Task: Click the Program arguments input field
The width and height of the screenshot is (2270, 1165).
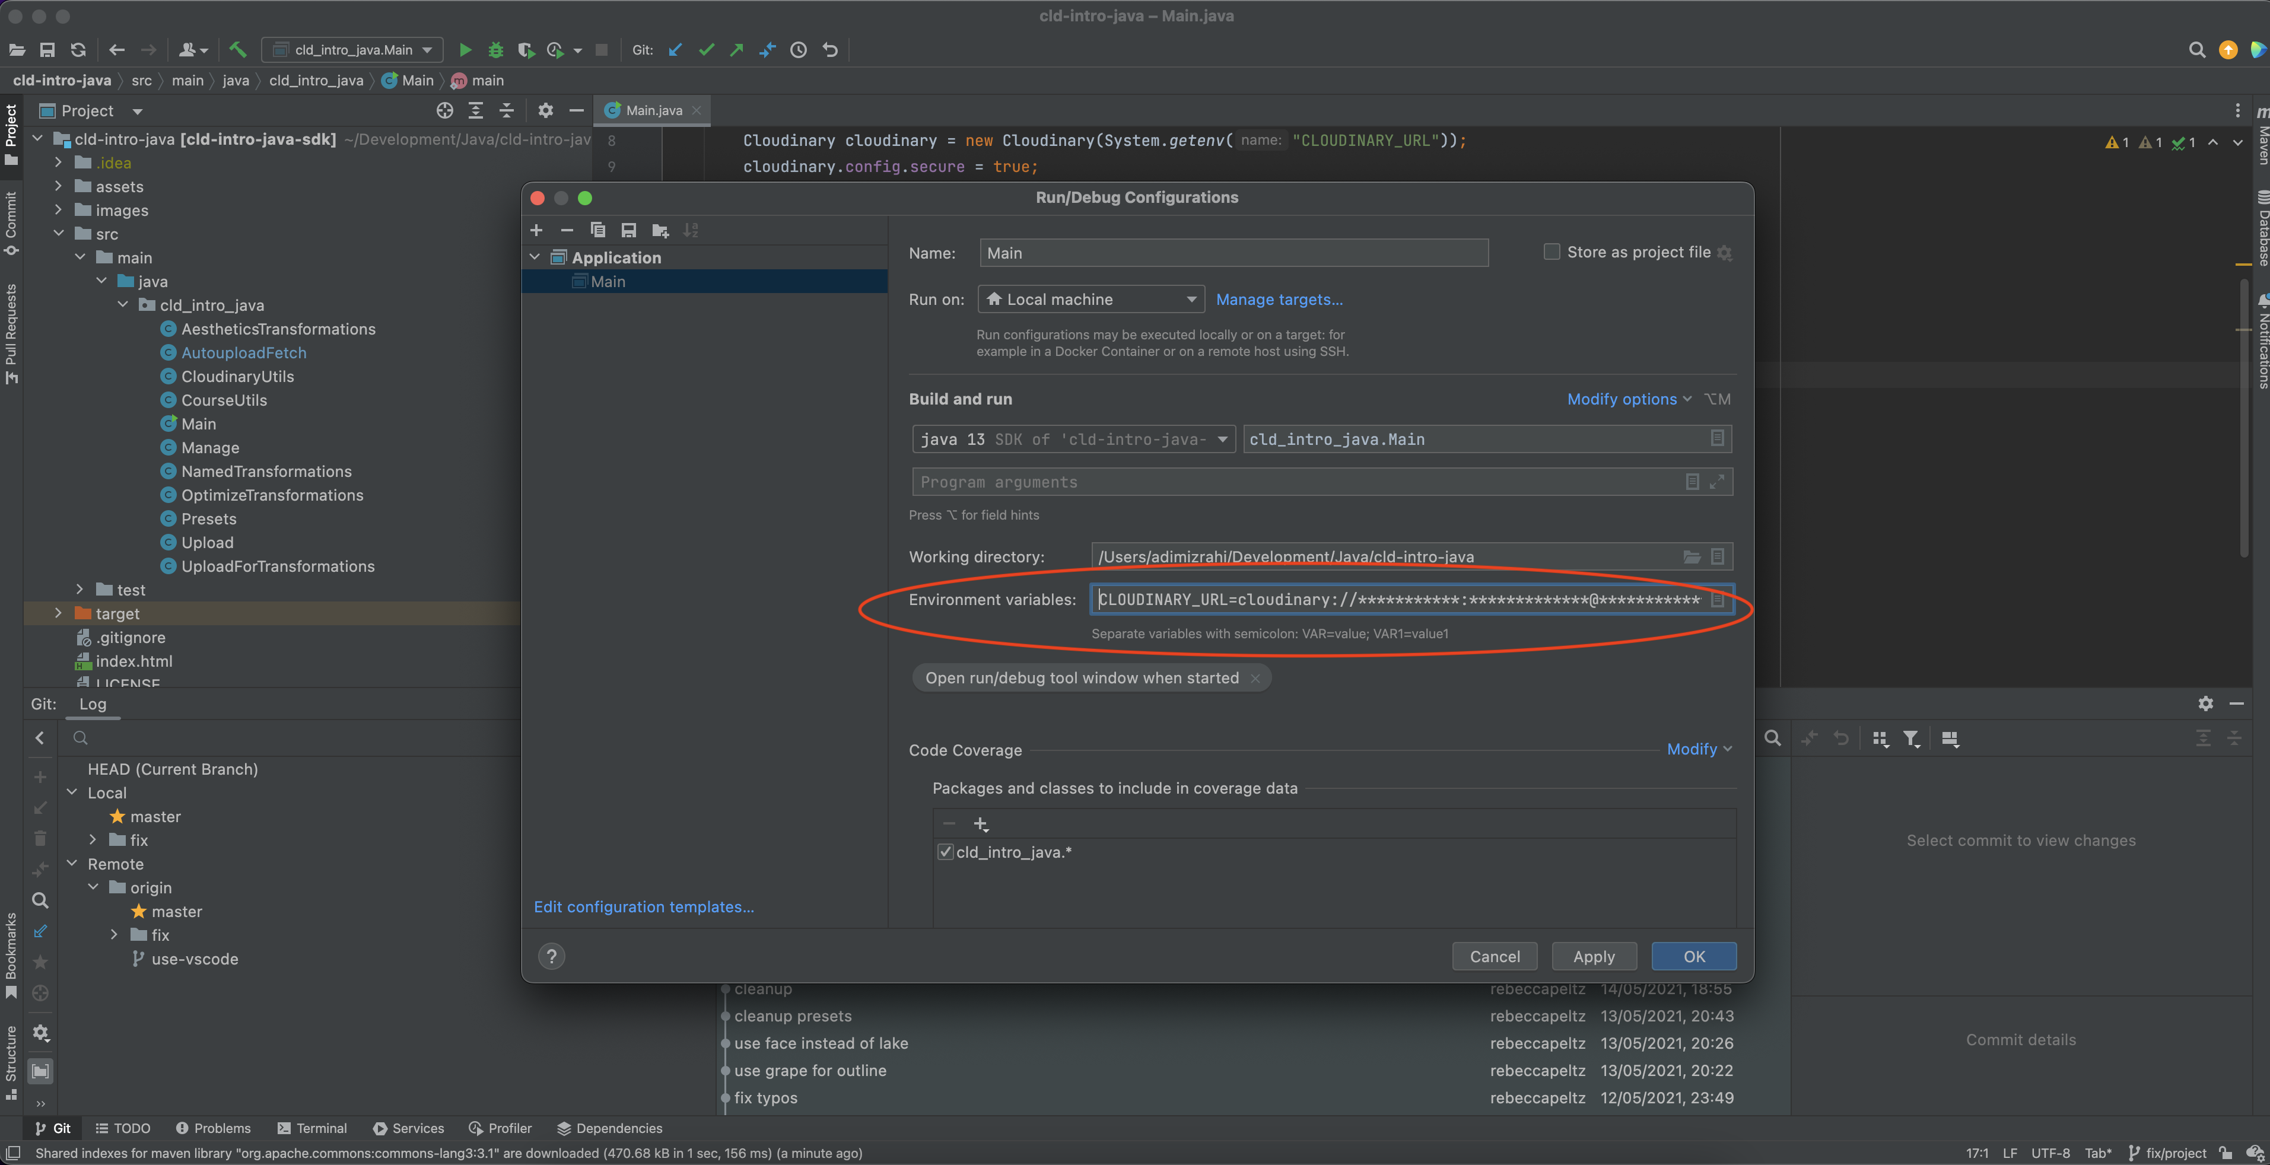Action: click(x=1295, y=482)
